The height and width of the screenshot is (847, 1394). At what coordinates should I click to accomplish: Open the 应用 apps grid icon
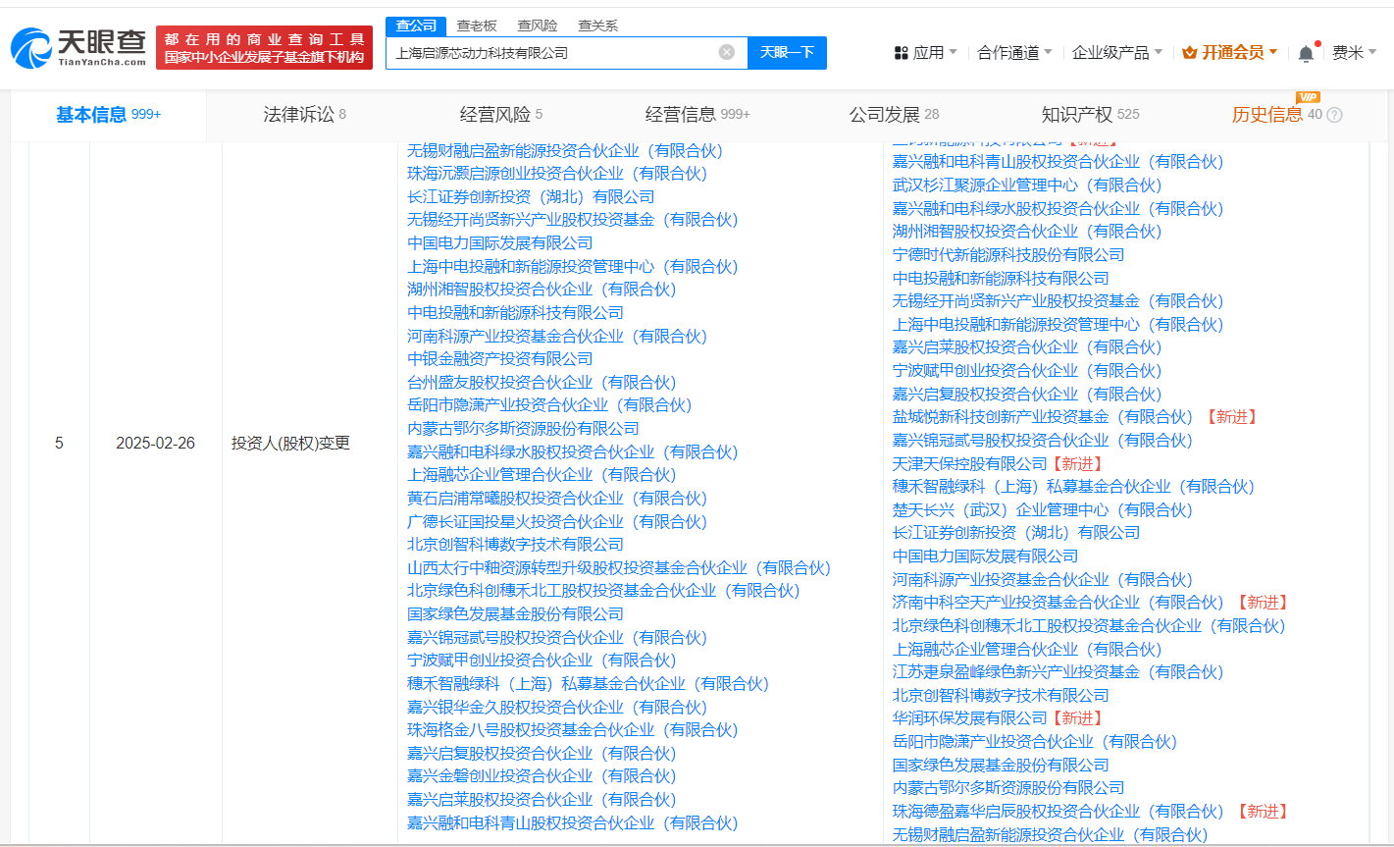tap(901, 53)
